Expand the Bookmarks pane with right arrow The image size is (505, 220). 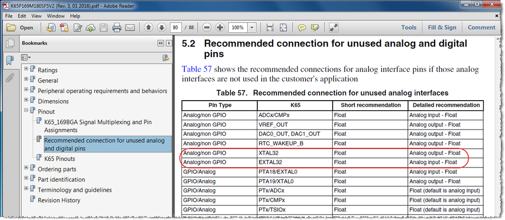click(x=168, y=43)
